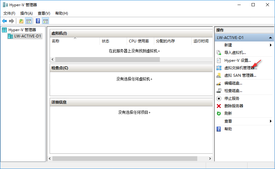Image resolution: width=275 pixels, height=169 pixels.
Task: Select Hyper-V 管理器 tree node
Action: point(22,30)
